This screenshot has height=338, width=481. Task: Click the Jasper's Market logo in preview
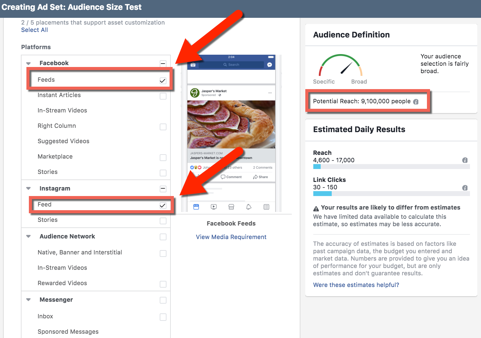click(195, 92)
